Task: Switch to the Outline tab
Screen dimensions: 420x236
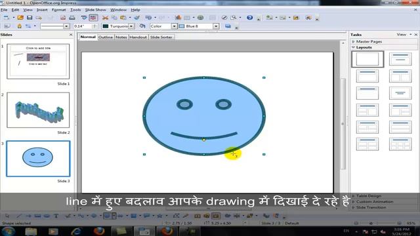Action: click(106, 37)
